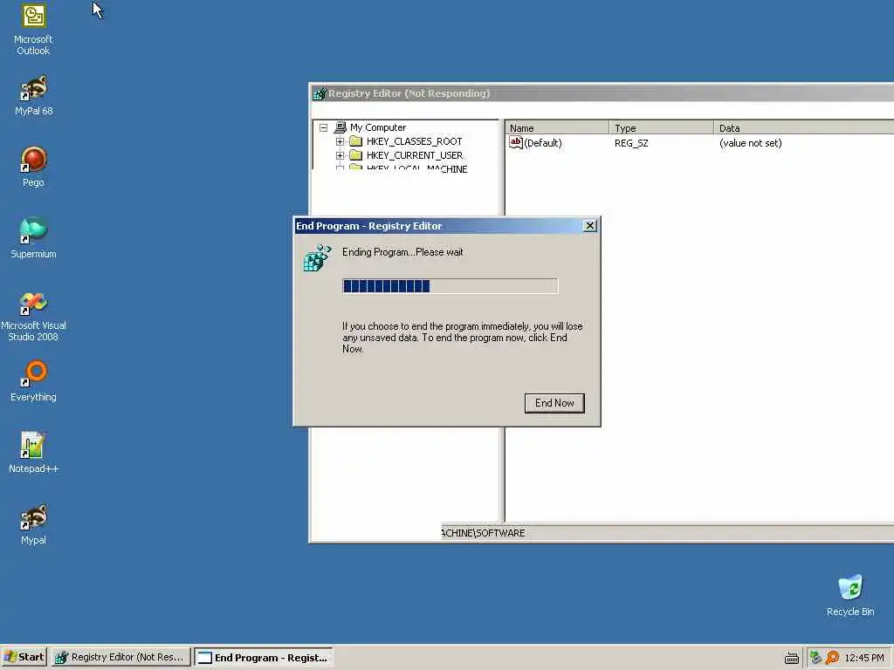The height and width of the screenshot is (670, 894).
Task: Select the My Computer tree label
Action: point(378,127)
